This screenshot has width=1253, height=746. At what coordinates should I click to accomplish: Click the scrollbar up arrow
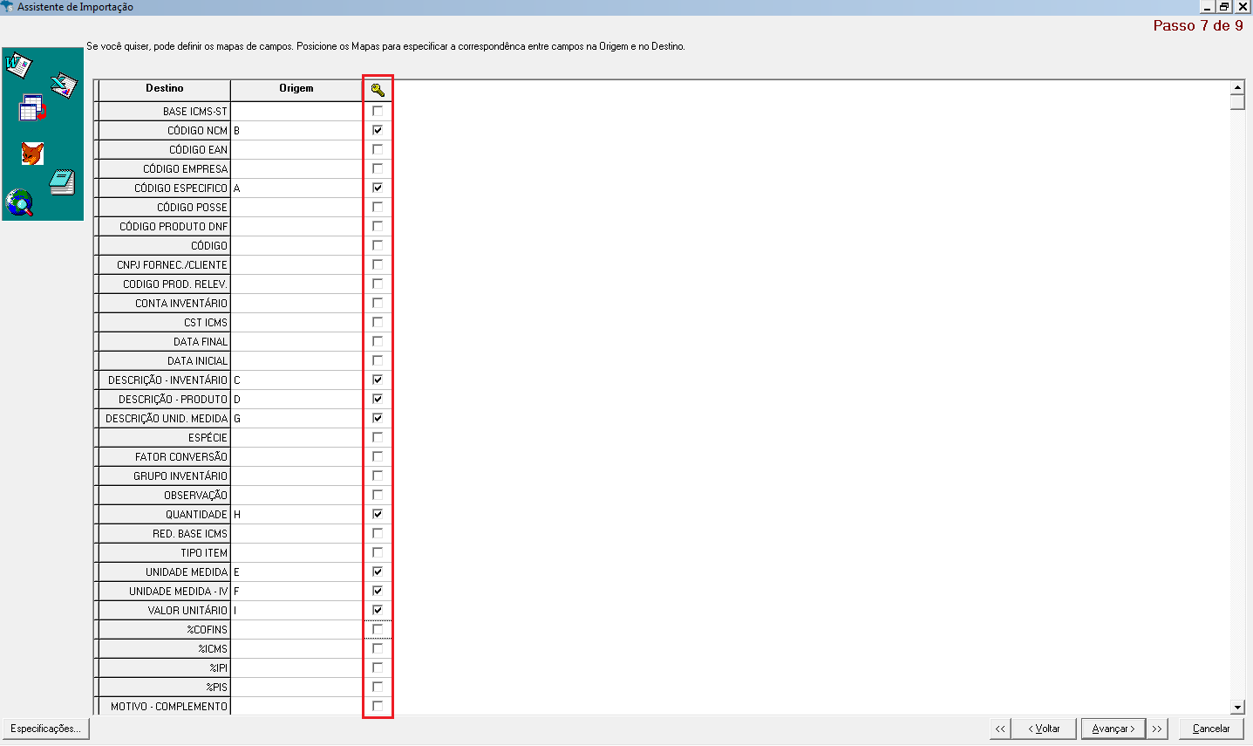(x=1237, y=87)
